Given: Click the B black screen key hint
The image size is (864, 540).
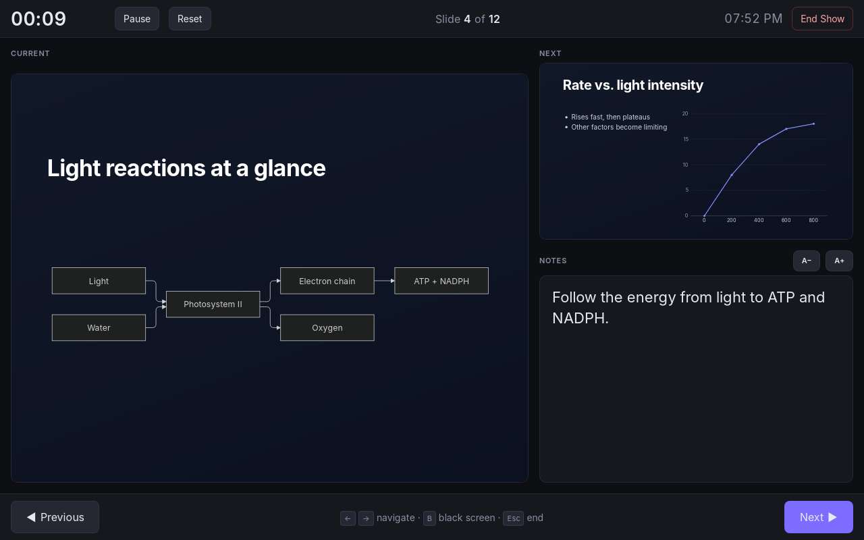Looking at the screenshot, I should pyautogui.click(x=429, y=518).
